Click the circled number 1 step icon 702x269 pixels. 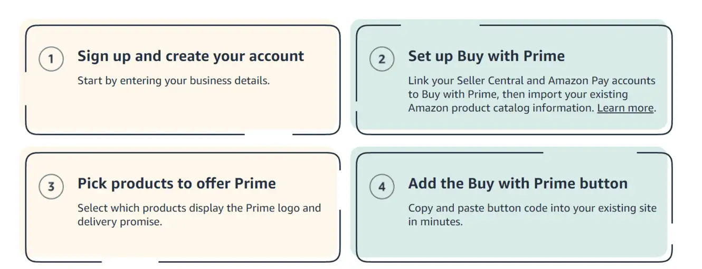click(x=51, y=59)
